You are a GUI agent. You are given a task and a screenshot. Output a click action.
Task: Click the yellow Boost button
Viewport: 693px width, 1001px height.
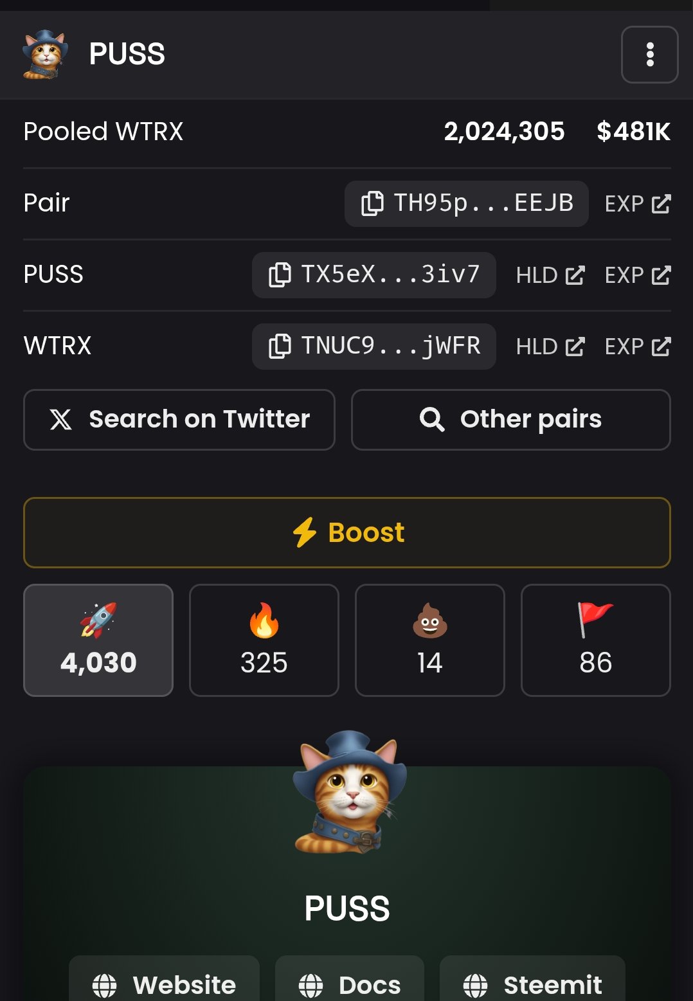tap(347, 532)
